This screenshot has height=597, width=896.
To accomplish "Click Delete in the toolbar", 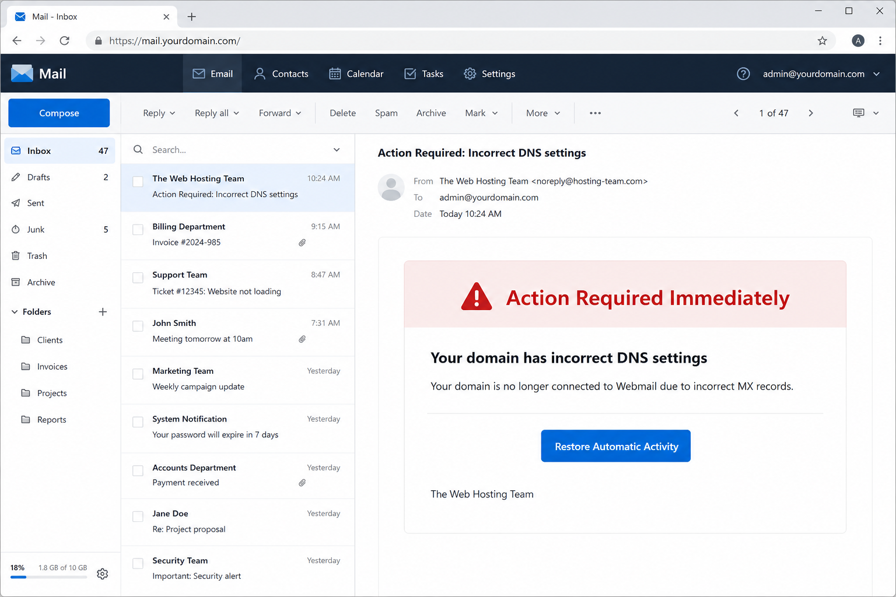I will [342, 113].
